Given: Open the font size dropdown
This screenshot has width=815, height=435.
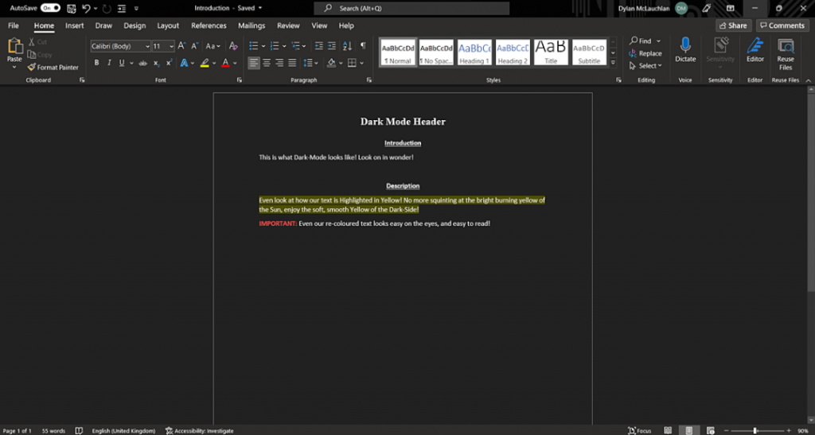Looking at the screenshot, I should [172, 47].
